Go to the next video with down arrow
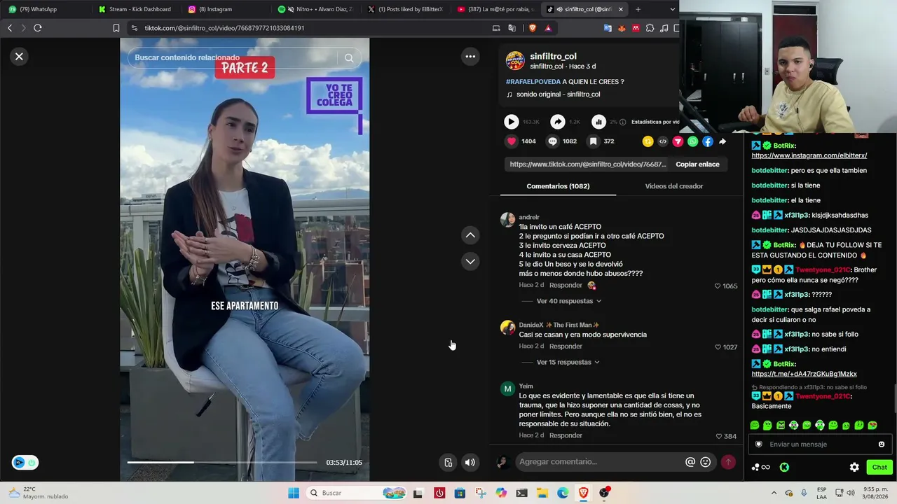 click(470, 261)
